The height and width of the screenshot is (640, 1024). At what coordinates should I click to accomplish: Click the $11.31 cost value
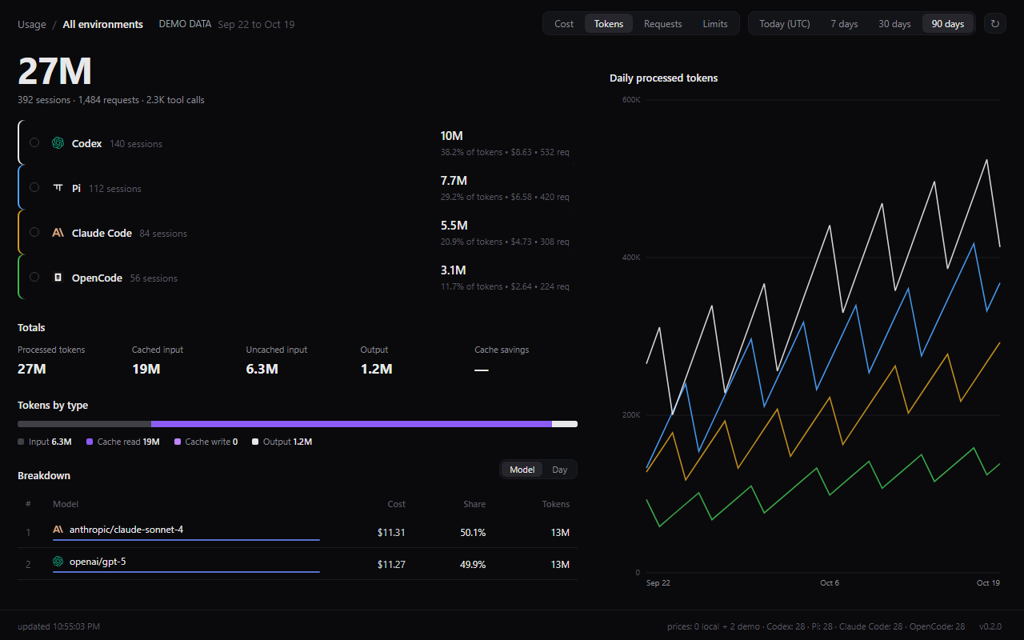[x=391, y=533]
